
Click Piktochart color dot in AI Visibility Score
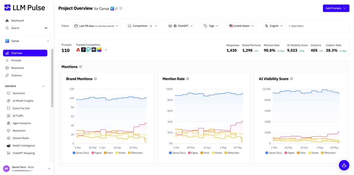tap(322, 153)
